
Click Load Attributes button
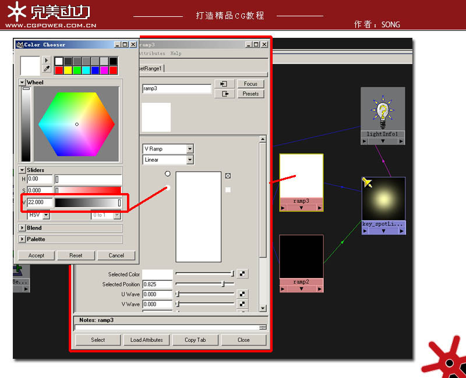click(x=147, y=340)
